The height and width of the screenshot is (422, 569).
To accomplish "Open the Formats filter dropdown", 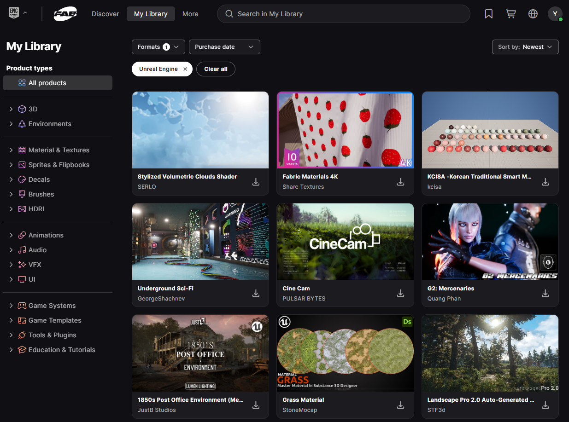I will [x=158, y=47].
